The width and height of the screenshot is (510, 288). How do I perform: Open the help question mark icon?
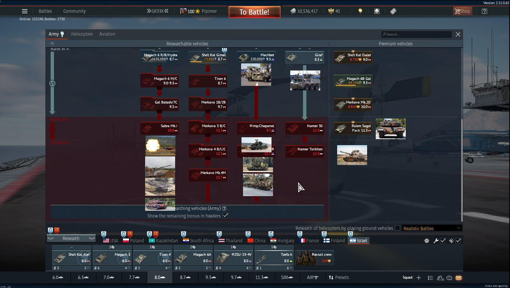pos(484,11)
